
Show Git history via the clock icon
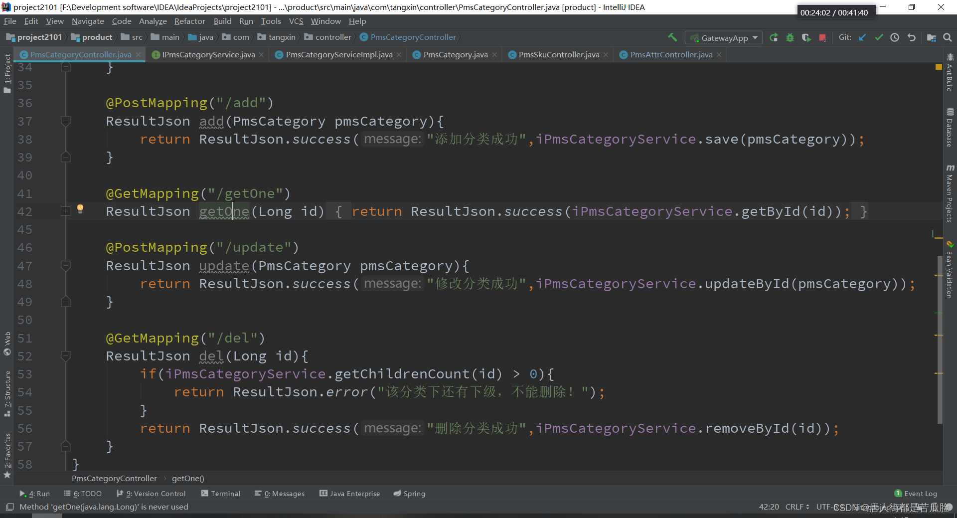tap(895, 37)
